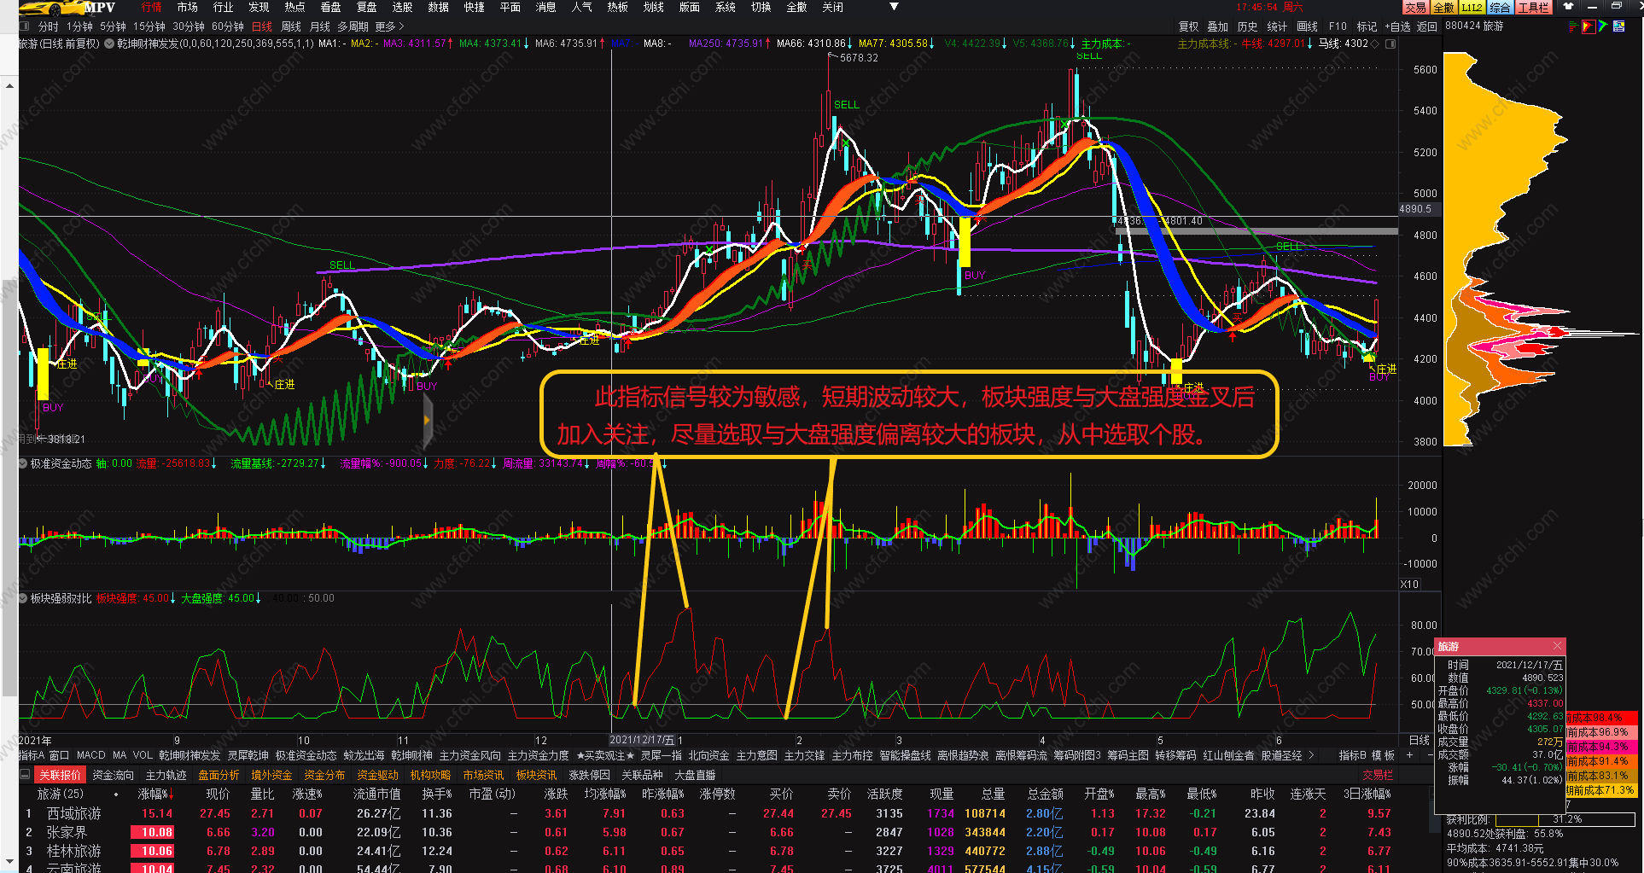Open the 指标B indicator group
The image size is (1644, 873).
(x=1353, y=755)
